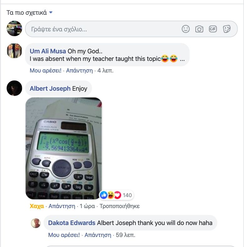
Task: Open the Casio calculator photo thumbnail
Action: pyautogui.click(x=64, y=148)
